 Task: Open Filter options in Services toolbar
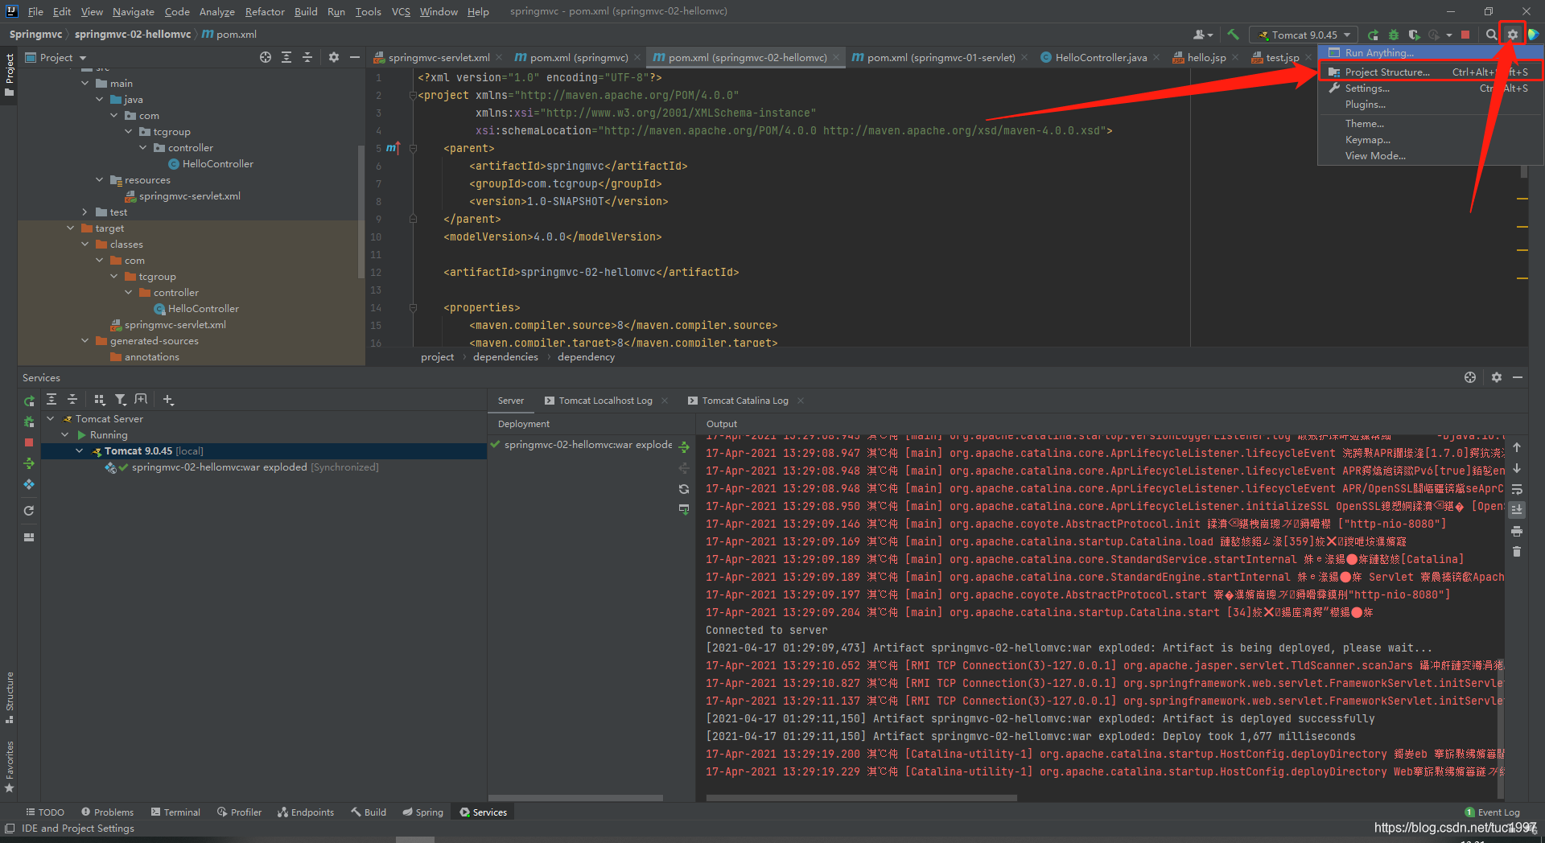(121, 400)
